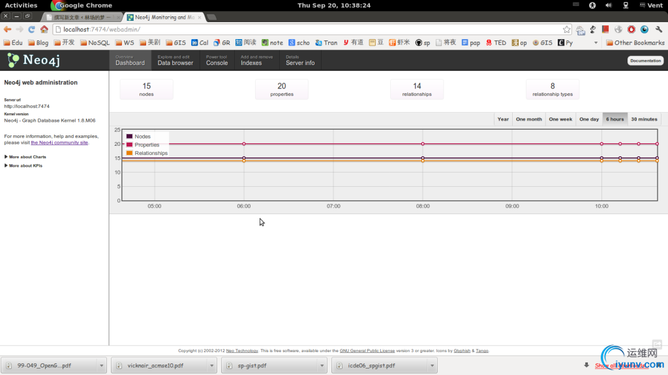Image resolution: width=668 pixels, height=375 pixels.
Task: Open the Activities overview
Action: click(x=21, y=5)
